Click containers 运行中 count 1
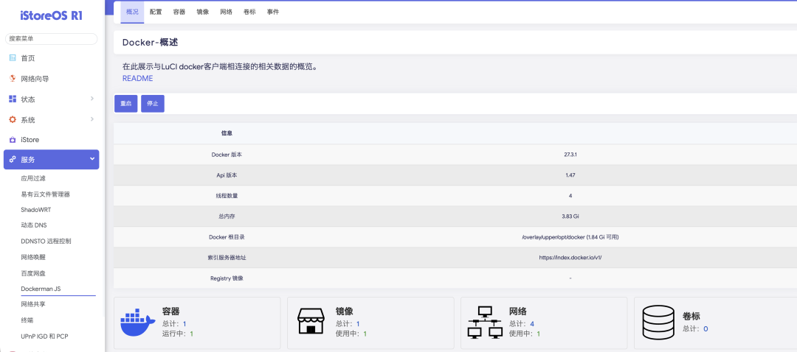Image resolution: width=797 pixels, height=352 pixels. [x=192, y=334]
